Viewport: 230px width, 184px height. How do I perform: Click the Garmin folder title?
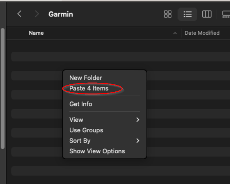(x=61, y=14)
